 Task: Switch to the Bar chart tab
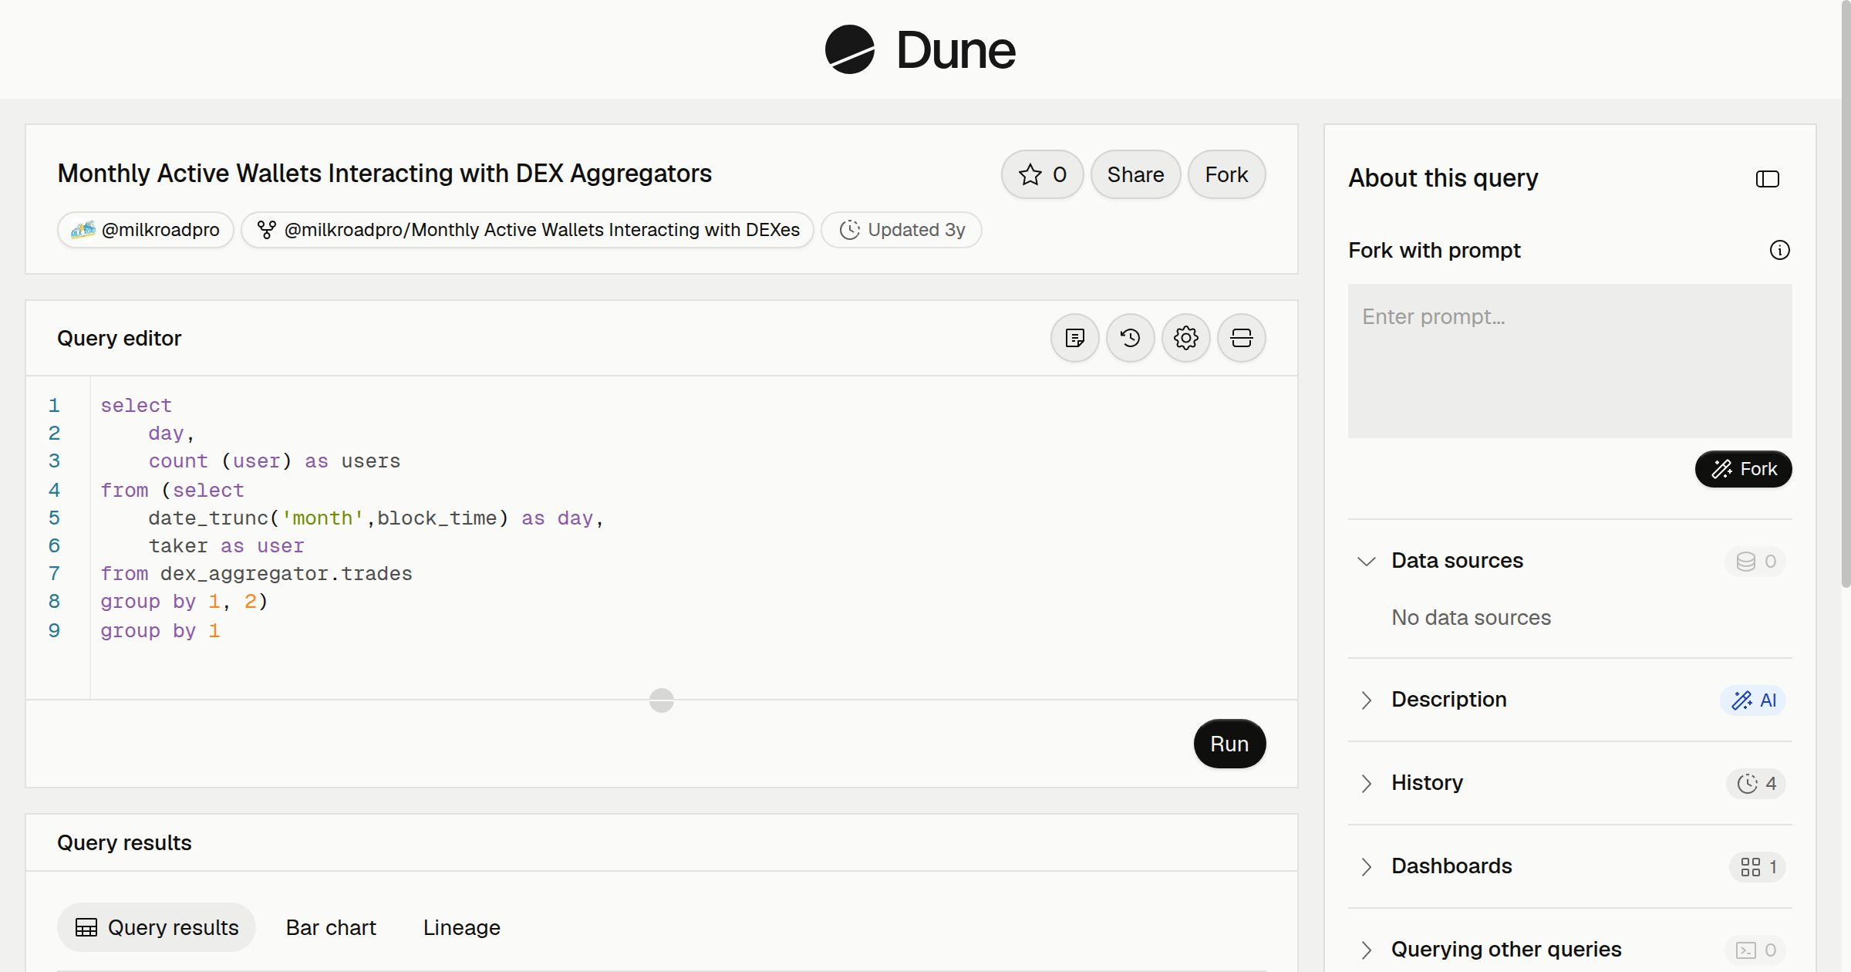(331, 927)
